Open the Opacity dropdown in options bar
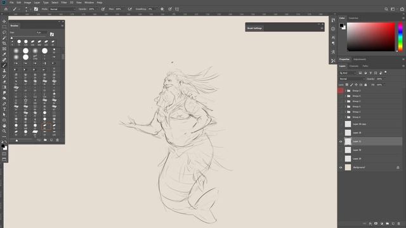The width and height of the screenshot is (406, 228). [x=97, y=9]
